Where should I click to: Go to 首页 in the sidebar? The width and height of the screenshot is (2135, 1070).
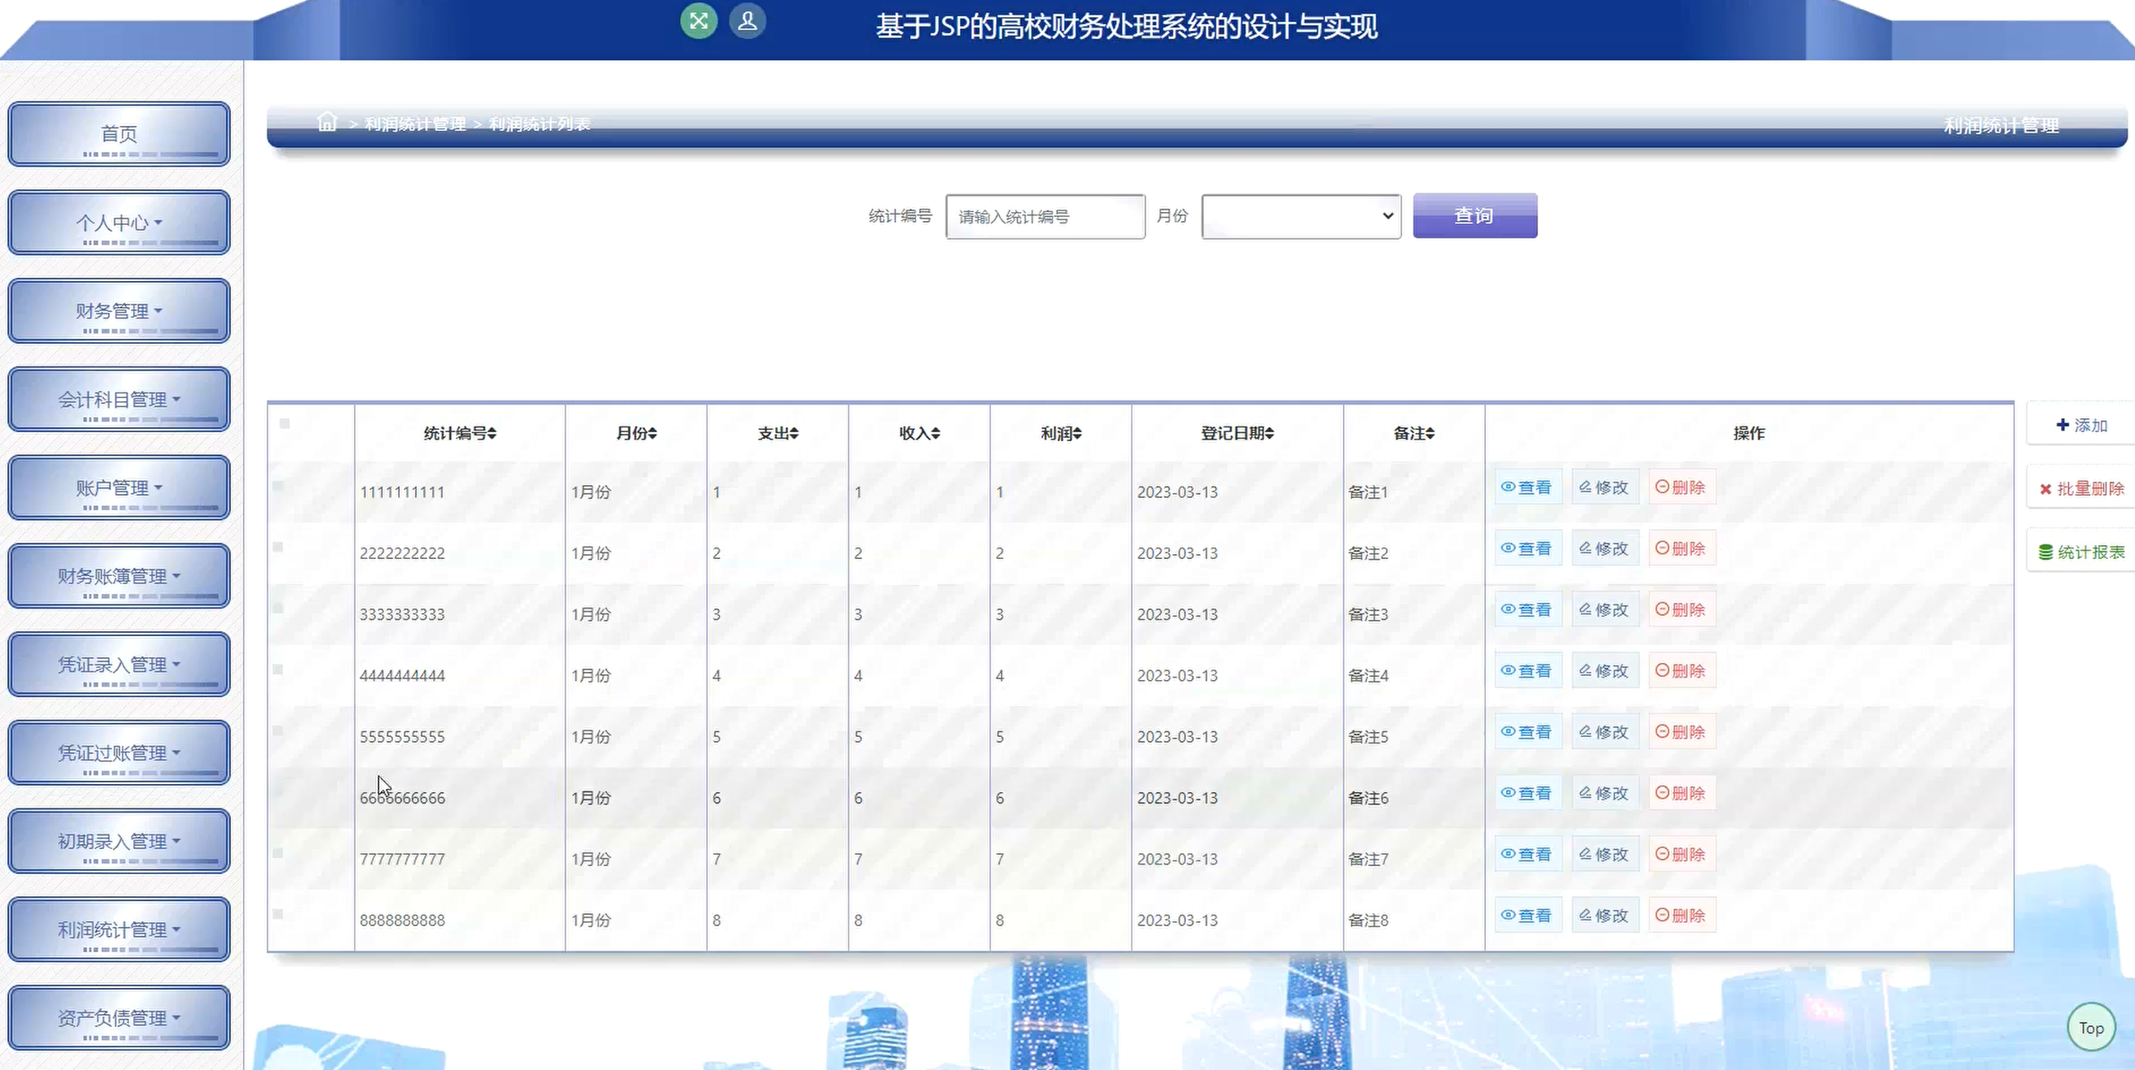pyautogui.click(x=119, y=134)
